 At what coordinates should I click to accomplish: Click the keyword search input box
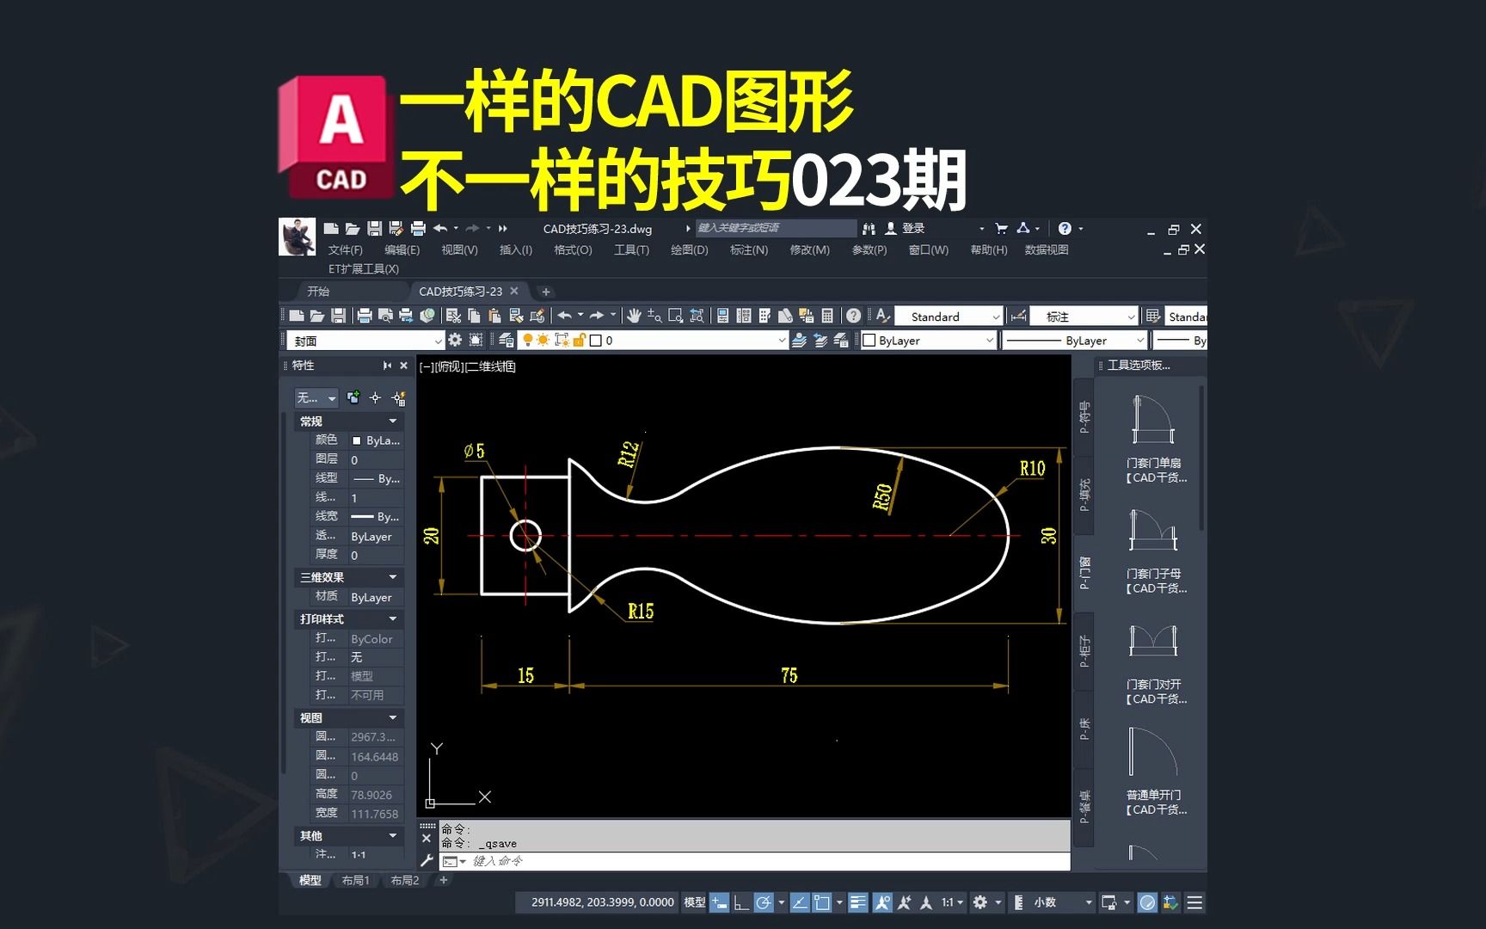(x=776, y=228)
